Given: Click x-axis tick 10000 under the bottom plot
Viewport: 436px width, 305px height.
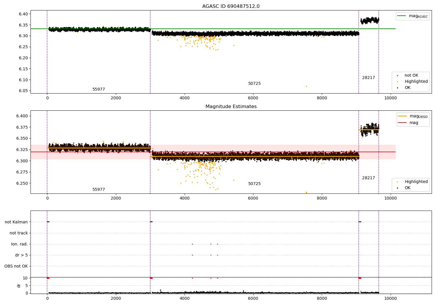Looking at the screenshot, I should click(x=390, y=299).
